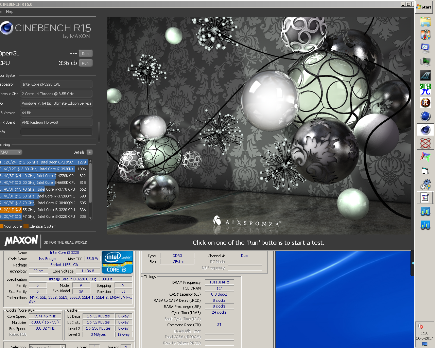
Task: Click the CPU-Z Bus Speed value 108.32 MHz
Action: pos(45,328)
